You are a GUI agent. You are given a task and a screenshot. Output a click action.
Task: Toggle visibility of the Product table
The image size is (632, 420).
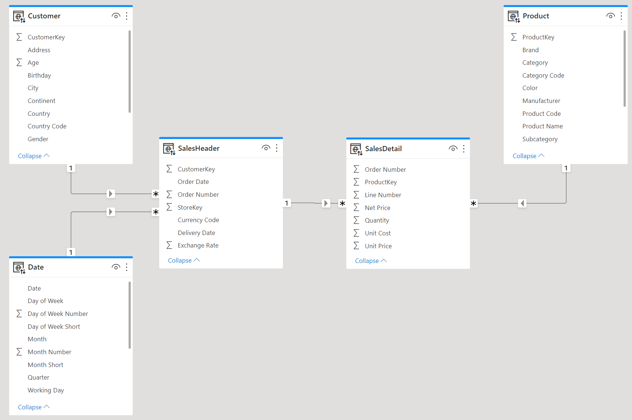click(610, 16)
